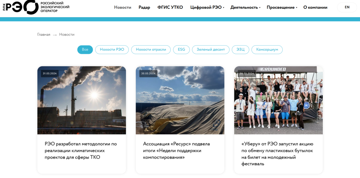
Task: Click the РЭО logo in the header
Action: [36, 7]
